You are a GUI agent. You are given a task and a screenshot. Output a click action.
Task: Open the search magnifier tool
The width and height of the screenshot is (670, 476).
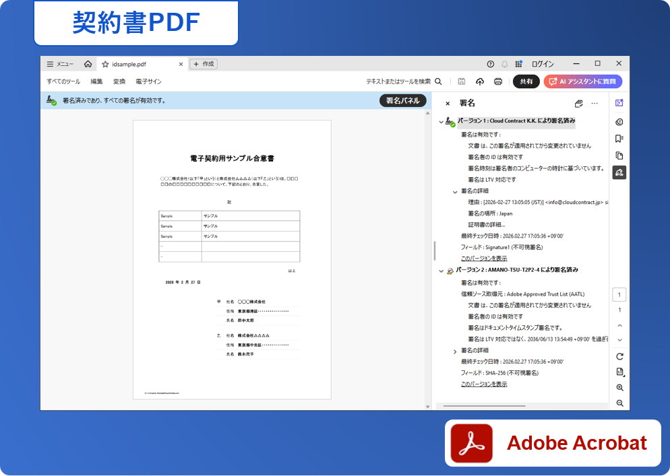click(438, 81)
